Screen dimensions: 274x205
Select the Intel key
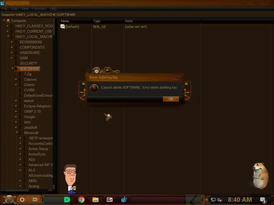point(27,122)
